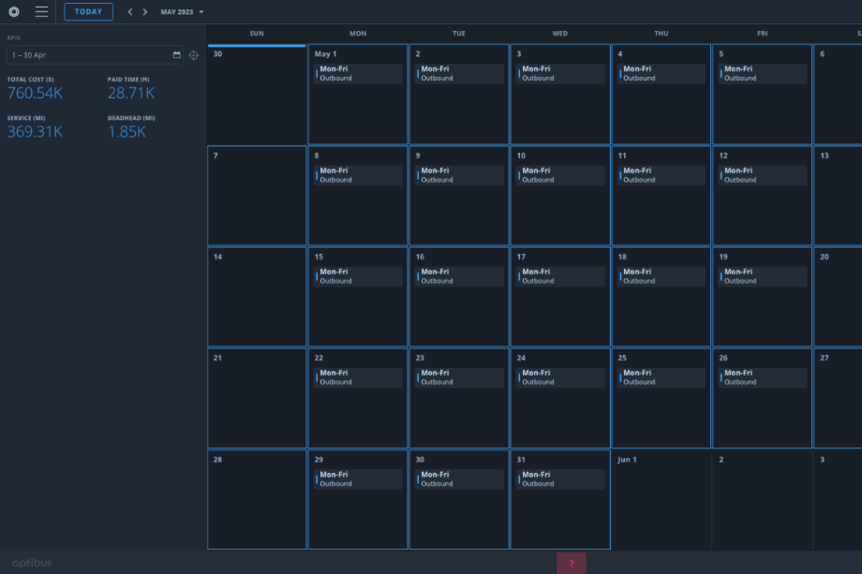
Task: Open the hamburger navigation menu icon
Action: click(x=40, y=12)
